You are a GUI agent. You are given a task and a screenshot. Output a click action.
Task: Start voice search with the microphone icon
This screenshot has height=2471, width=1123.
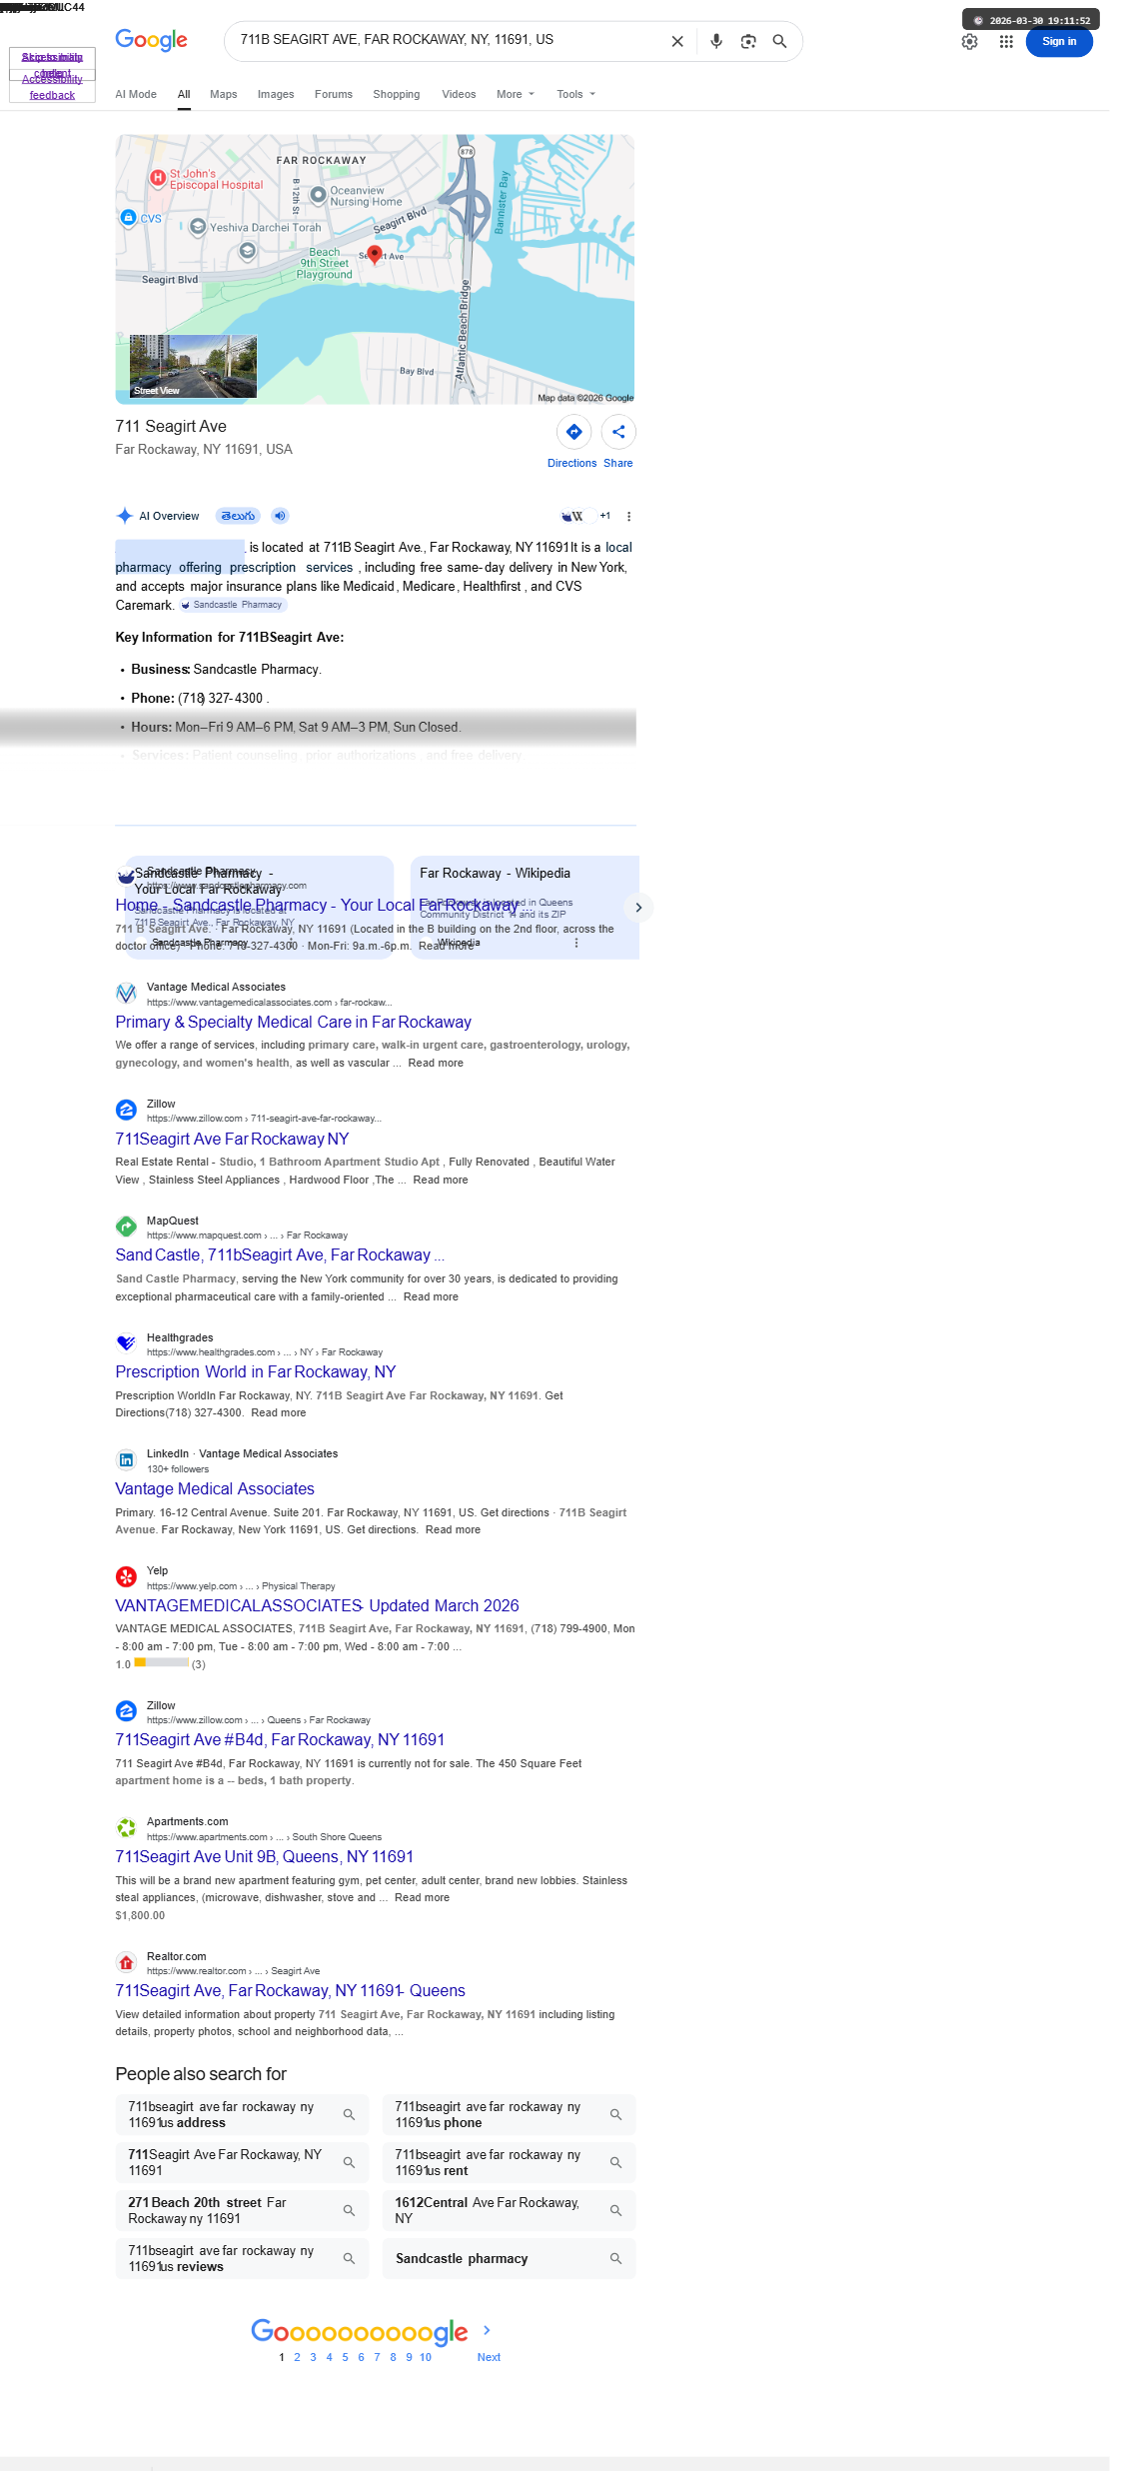pos(716,41)
